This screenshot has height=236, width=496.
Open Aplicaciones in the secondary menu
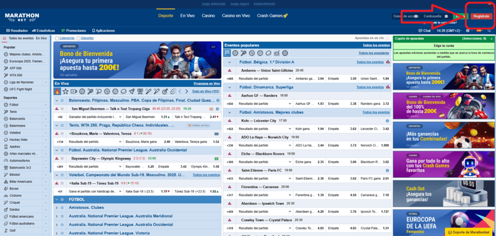click(x=104, y=31)
